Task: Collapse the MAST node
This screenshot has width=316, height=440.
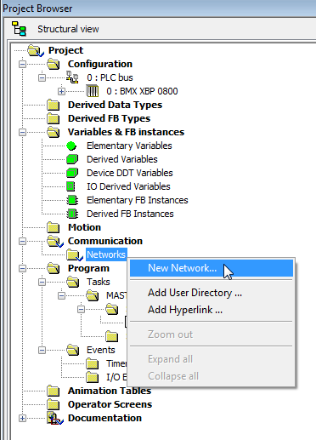Action: (x=61, y=295)
